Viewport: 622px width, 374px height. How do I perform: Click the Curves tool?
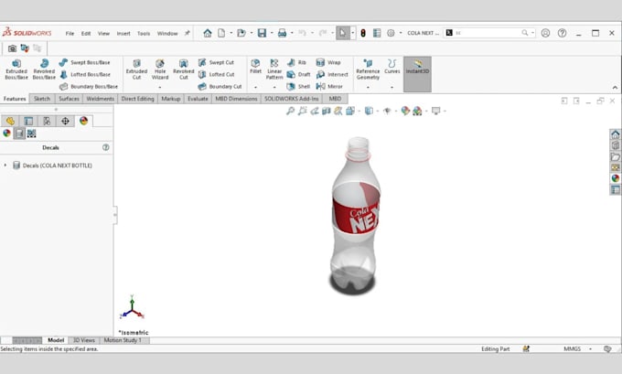coord(391,67)
